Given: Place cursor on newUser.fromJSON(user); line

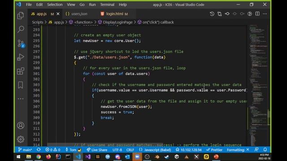Looking at the screenshot, I should click(126, 106).
